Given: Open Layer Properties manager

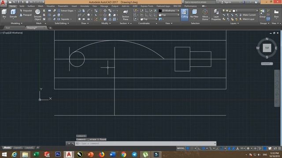Looking at the screenshot, I should pos(216,15).
